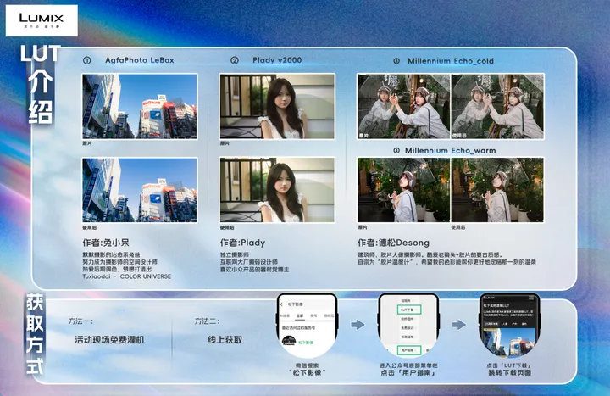
Task: Open Millennium Echo_warm 使用后 photo
Action: tap(497, 190)
